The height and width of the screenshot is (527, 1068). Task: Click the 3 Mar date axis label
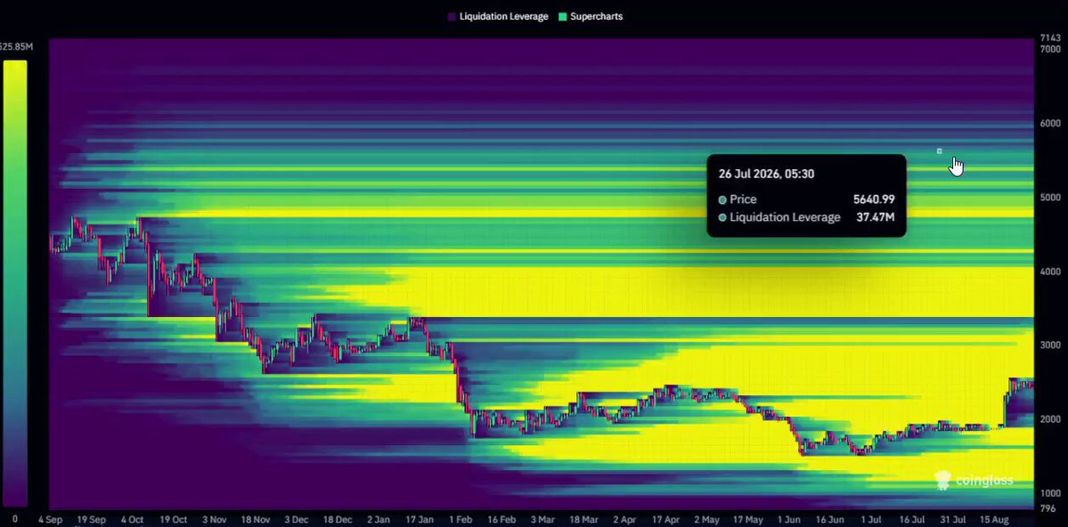(542, 520)
